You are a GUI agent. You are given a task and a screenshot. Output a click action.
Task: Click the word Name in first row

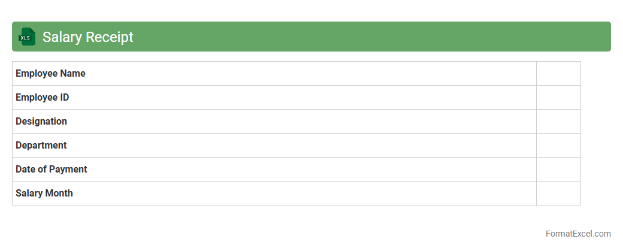pos(72,74)
